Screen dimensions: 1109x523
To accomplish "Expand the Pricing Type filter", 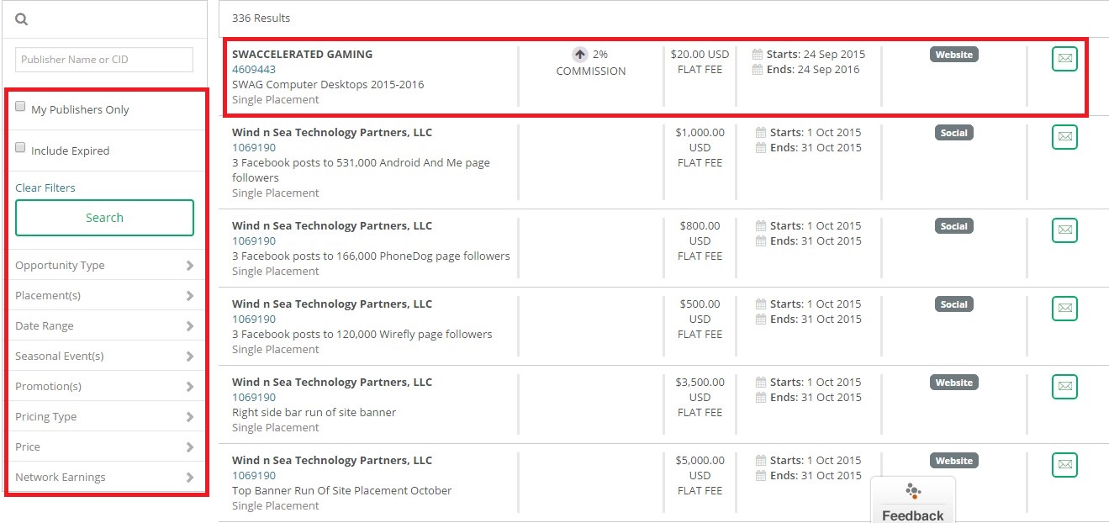I will 105,416.
